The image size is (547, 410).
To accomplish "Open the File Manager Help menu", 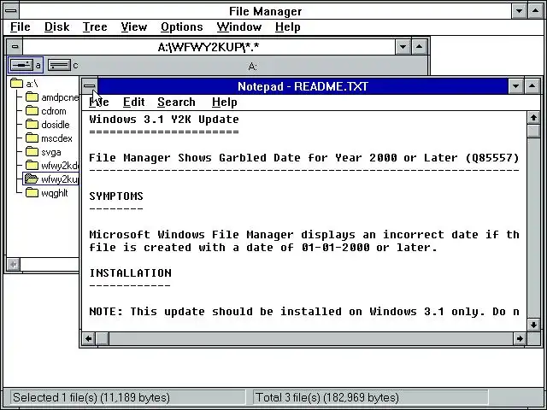I will [x=287, y=26].
